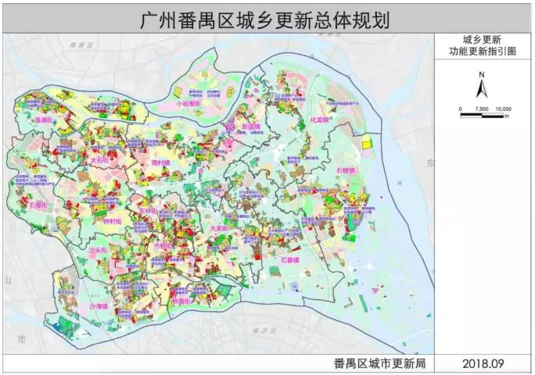Click the north arrow symbol
The height and width of the screenshot is (375, 535).
(482, 89)
